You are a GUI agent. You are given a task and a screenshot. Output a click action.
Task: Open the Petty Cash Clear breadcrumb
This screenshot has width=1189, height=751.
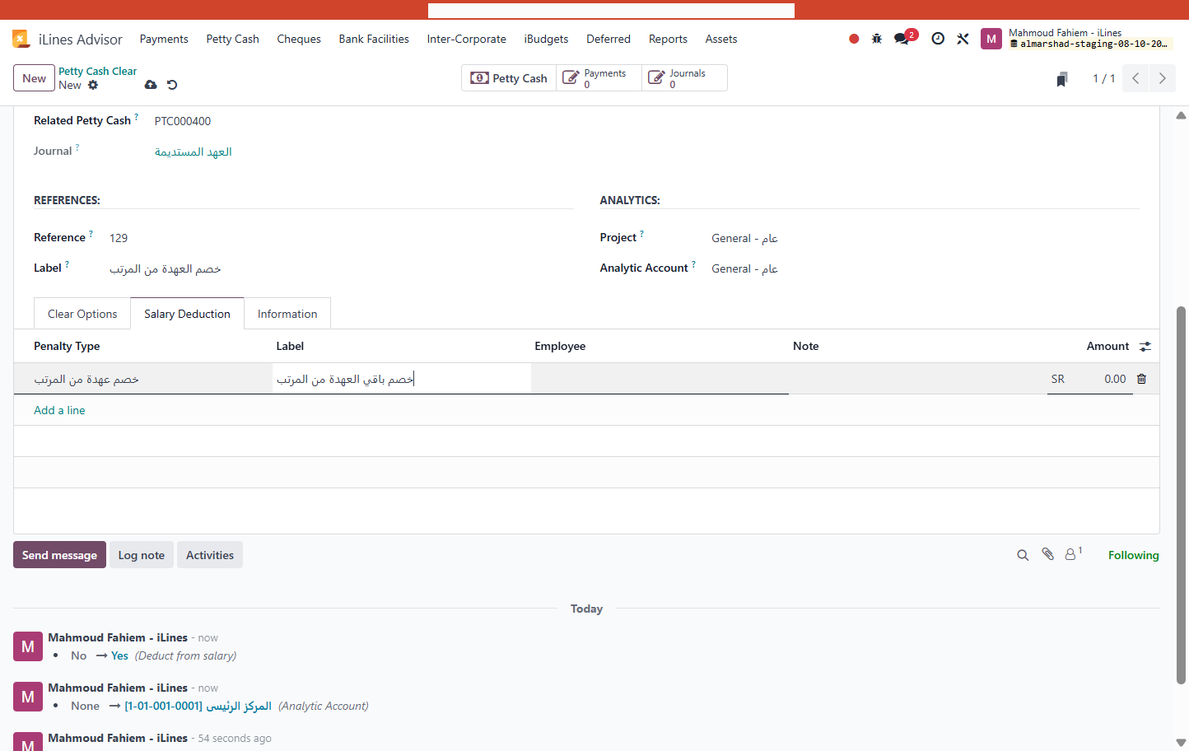(98, 72)
